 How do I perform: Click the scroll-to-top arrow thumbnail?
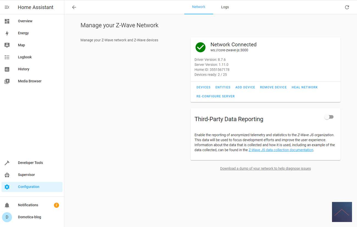[342, 212]
